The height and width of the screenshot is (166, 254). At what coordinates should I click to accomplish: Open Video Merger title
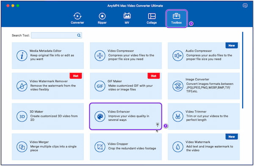pyautogui.click(x=39, y=142)
